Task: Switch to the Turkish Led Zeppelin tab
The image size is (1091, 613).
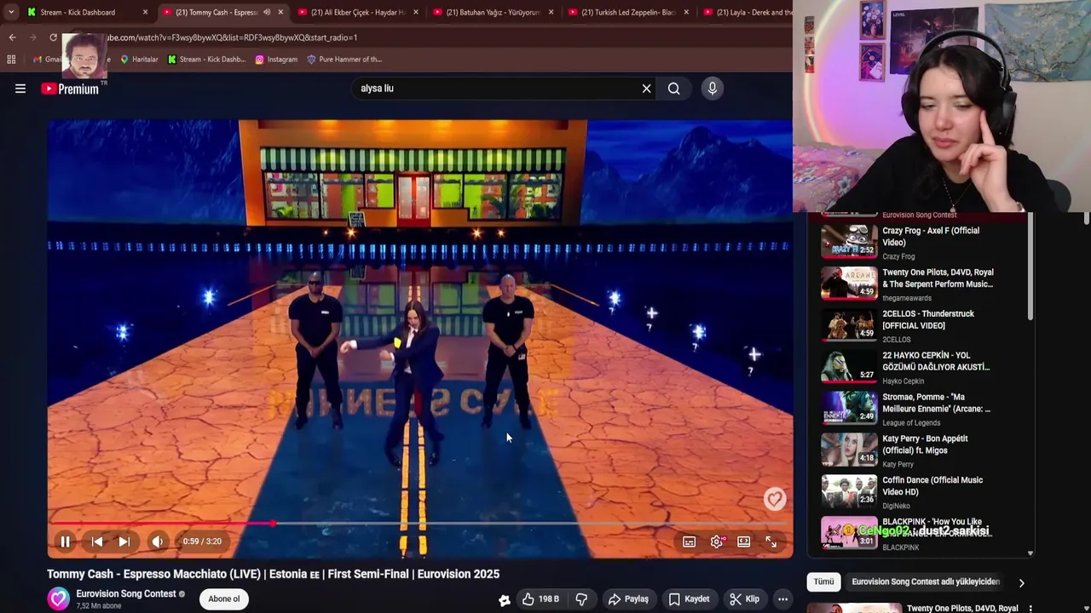Action: (x=628, y=12)
